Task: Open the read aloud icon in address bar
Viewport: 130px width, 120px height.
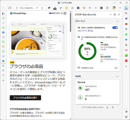Action: (37, 8)
